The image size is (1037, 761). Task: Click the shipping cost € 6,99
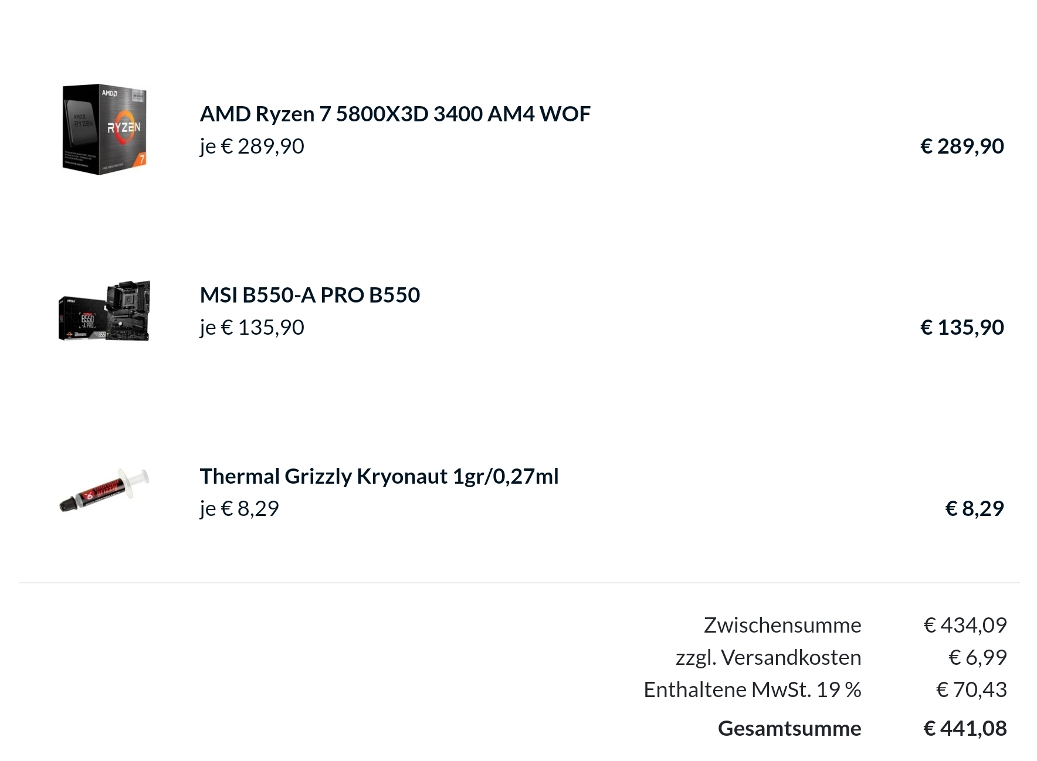click(978, 657)
